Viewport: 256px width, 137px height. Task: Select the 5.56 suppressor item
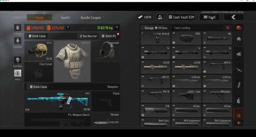coord(155,111)
